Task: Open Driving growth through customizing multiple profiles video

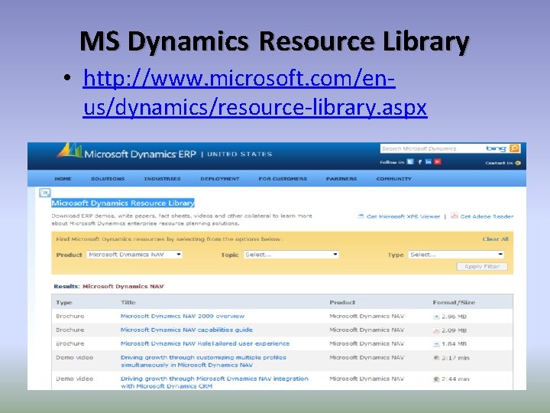Action: (203, 361)
